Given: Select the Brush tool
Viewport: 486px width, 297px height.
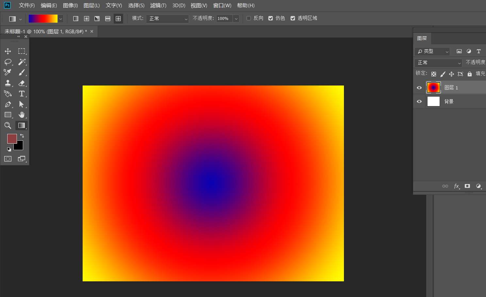Looking at the screenshot, I should coord(22,72).
